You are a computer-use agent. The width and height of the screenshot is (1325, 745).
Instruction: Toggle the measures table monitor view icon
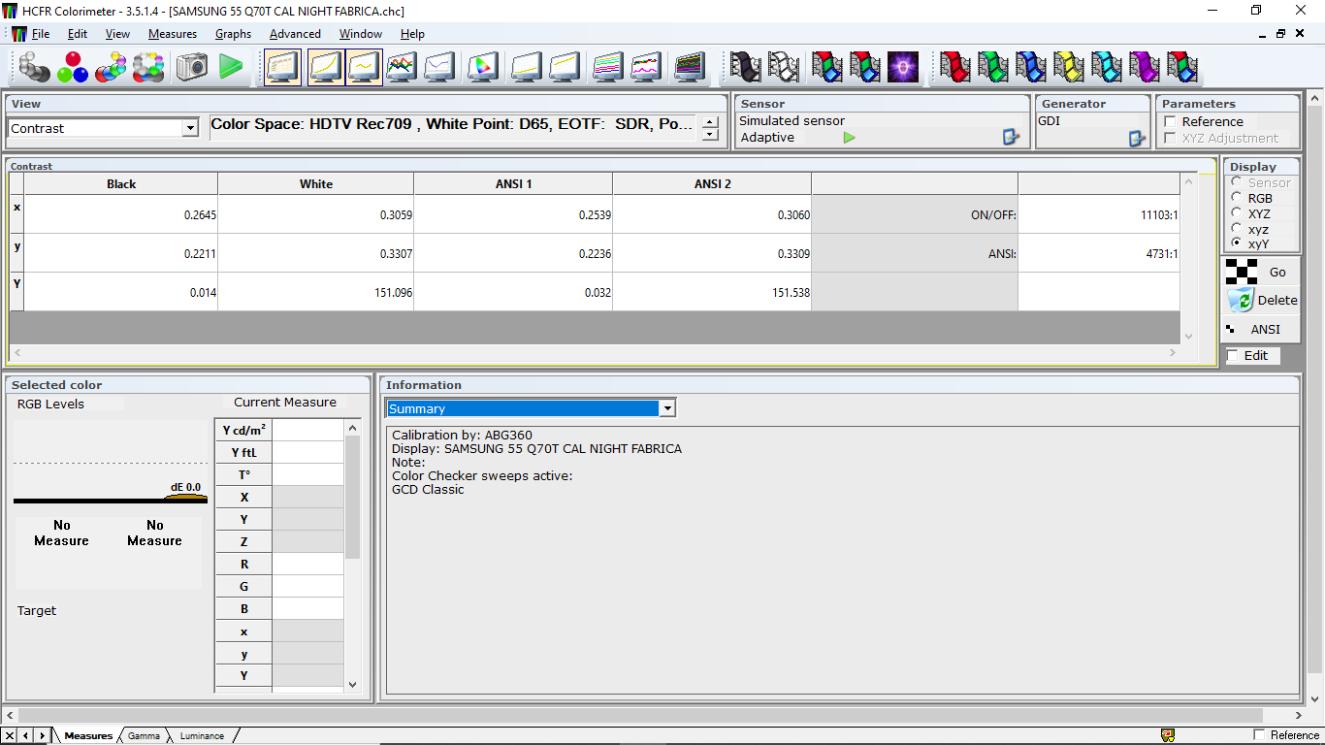(x=282, y=67)
